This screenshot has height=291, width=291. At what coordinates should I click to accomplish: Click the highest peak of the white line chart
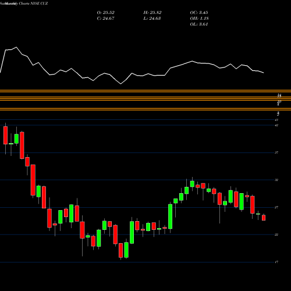(16, 47)
